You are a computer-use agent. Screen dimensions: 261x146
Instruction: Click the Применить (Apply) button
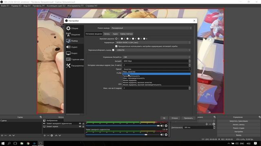(x=188, y=118)
